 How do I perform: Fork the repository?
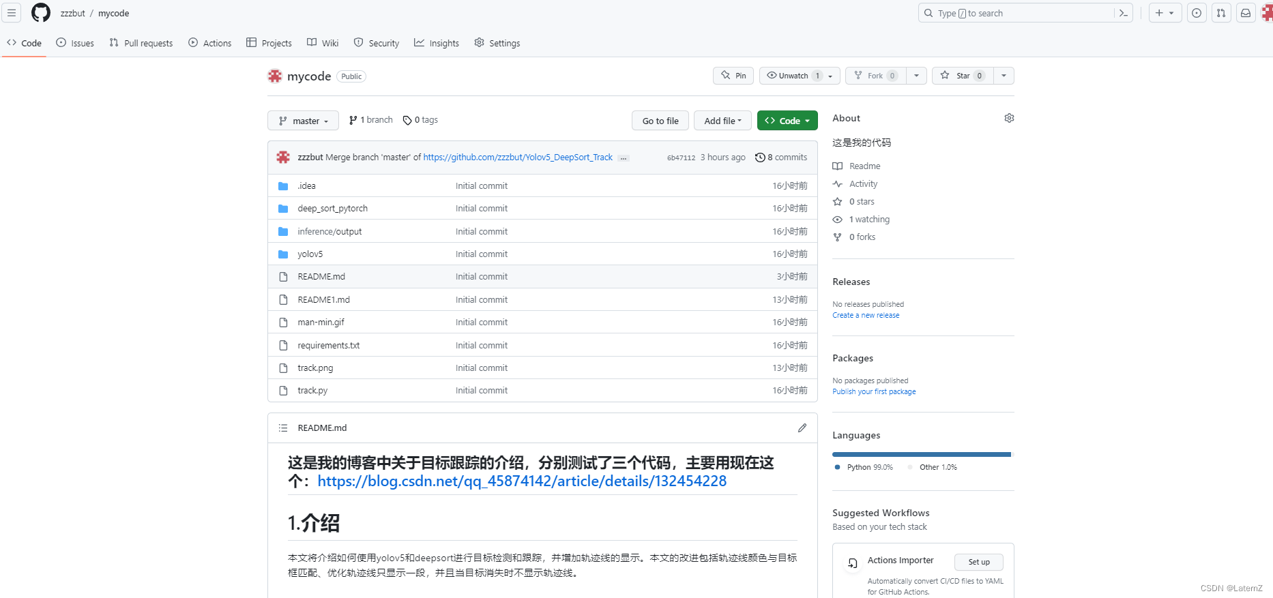pyautogui.click(x=876, y=76)
